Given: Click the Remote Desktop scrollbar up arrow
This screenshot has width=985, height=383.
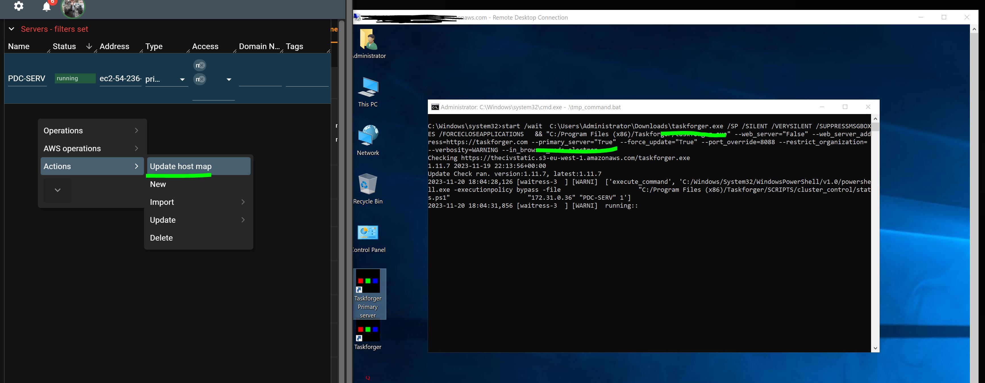Looking at the screenshot, I should [x=974, y=29].
